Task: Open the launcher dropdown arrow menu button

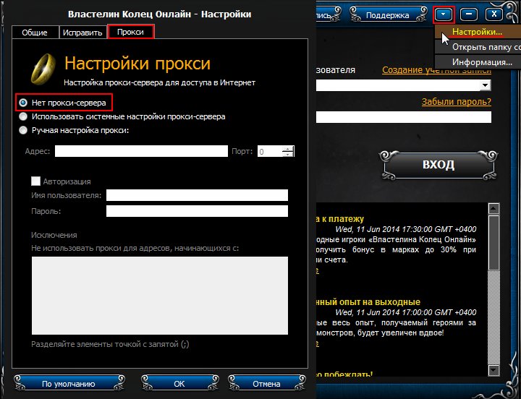Action: click(444, 14)
